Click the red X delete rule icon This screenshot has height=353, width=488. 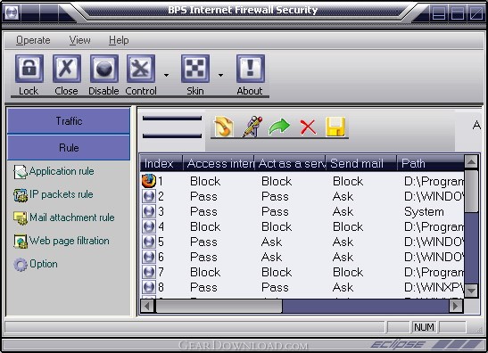[308, 127]
